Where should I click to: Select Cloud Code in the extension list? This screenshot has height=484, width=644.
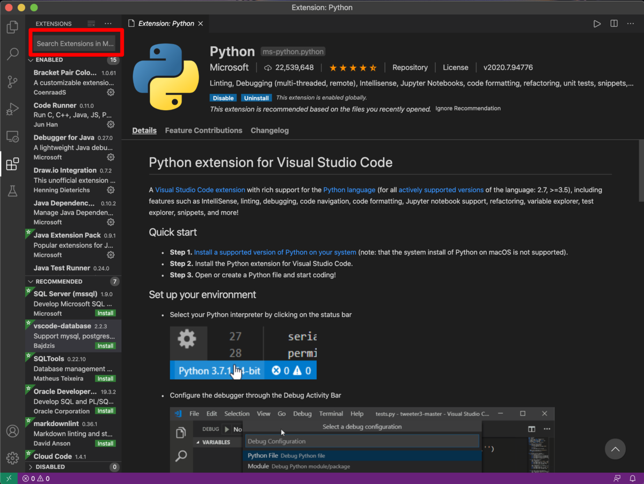(73, 457)
